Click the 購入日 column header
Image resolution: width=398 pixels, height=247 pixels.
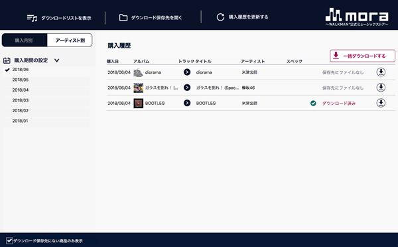[x=113, y=61]
